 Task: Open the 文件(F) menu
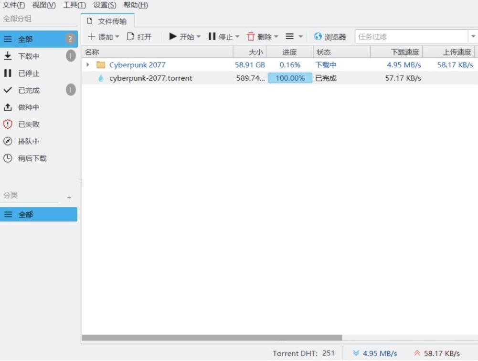[x=14, y=5]
